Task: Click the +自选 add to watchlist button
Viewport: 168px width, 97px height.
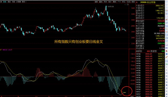Action: (x=128, y=2)
